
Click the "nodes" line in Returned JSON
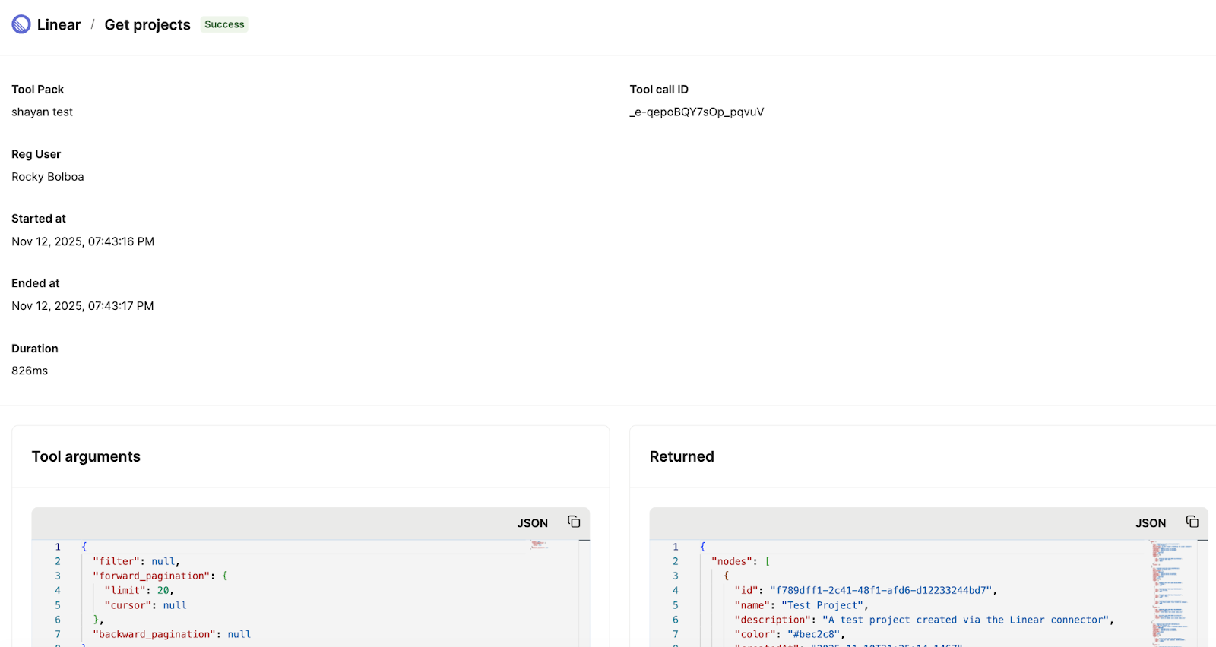pyautogui.click(x=741, y=561)
